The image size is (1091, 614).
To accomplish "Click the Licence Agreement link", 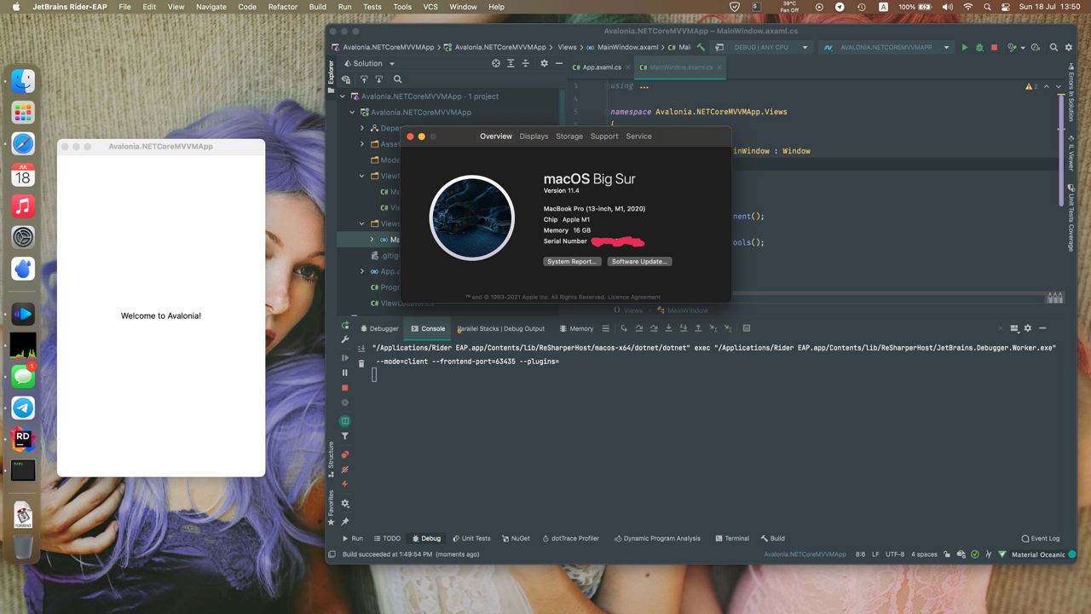I will pos(634,297).
